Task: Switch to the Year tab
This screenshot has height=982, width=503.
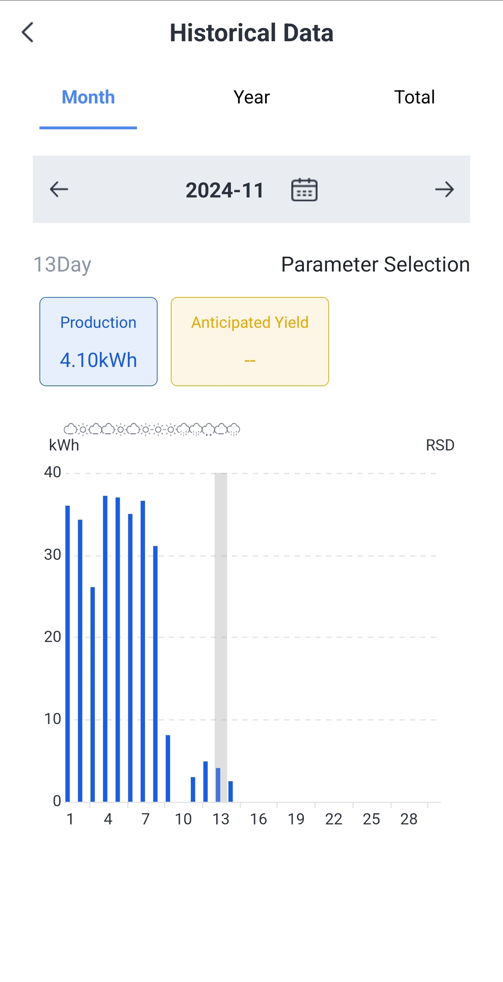Action: pyautogui.click(x=251, y=97)
